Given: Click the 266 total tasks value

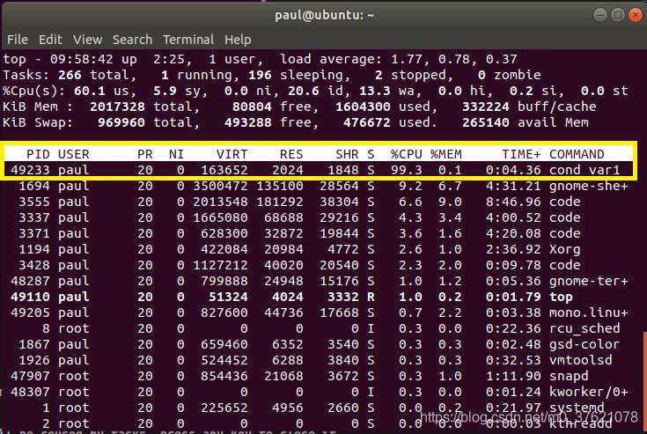Looking at the screenshot, I should click(70, 75).
